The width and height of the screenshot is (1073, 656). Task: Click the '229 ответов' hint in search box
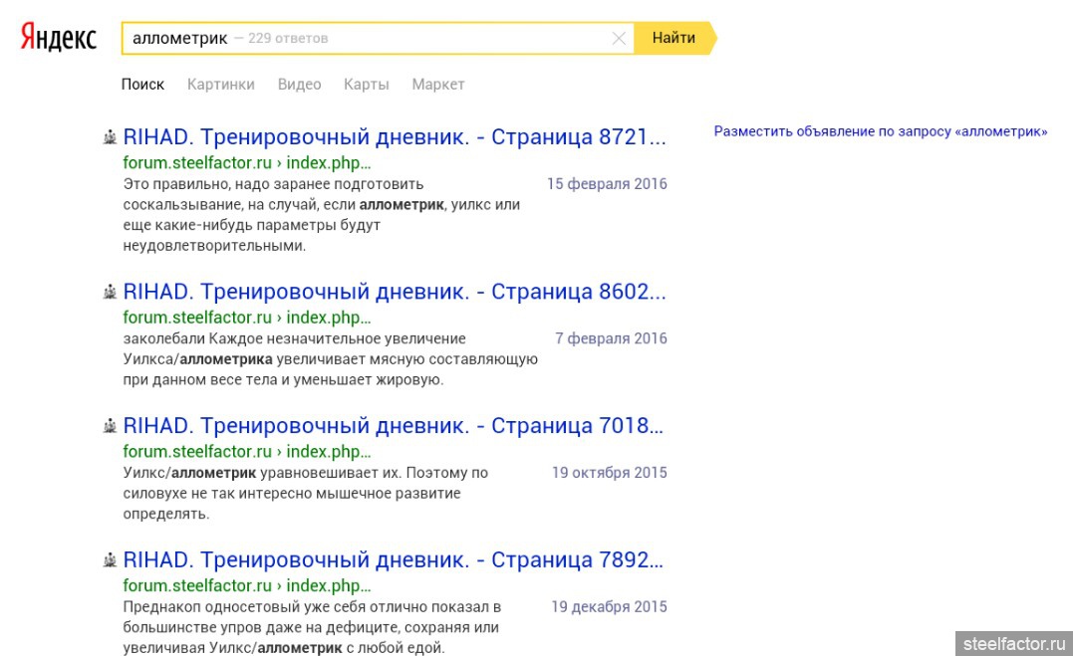coord(288,38)
